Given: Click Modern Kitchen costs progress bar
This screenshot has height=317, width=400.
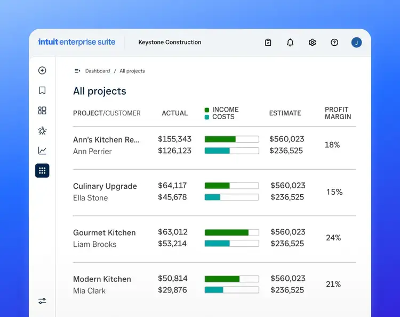Looking at the screenshot, I should pos(231,290).
